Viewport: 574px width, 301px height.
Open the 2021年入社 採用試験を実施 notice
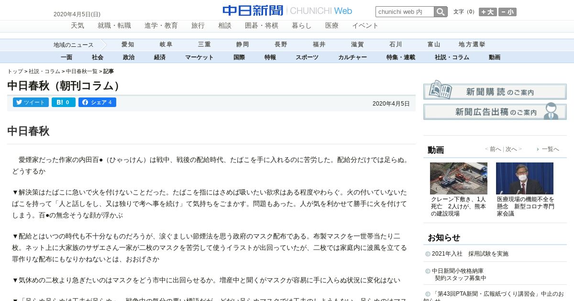470,254
